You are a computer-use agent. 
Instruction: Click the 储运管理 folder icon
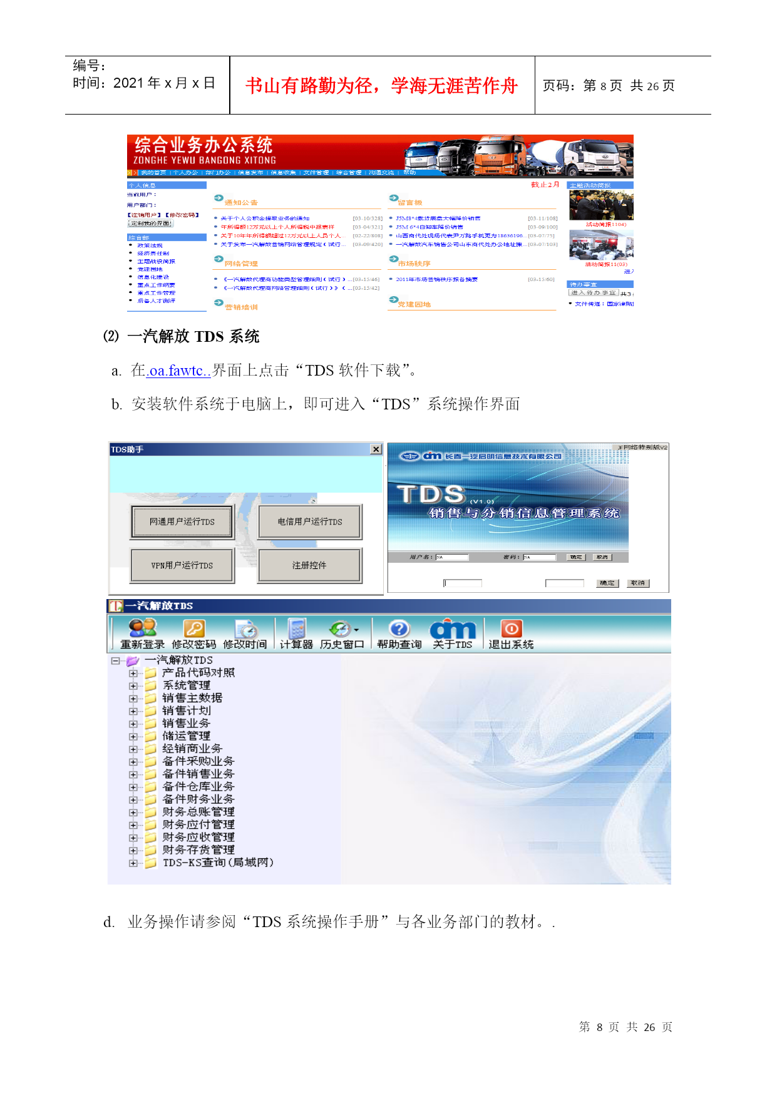pyautogui.click(x=150, y=736)
